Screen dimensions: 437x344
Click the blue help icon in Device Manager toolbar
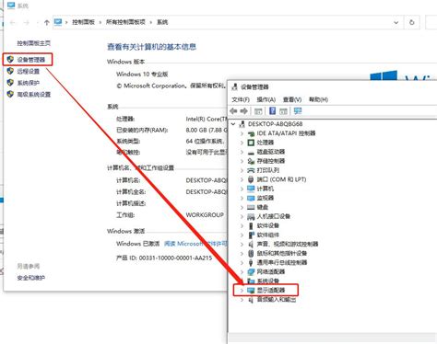[272, 110]
